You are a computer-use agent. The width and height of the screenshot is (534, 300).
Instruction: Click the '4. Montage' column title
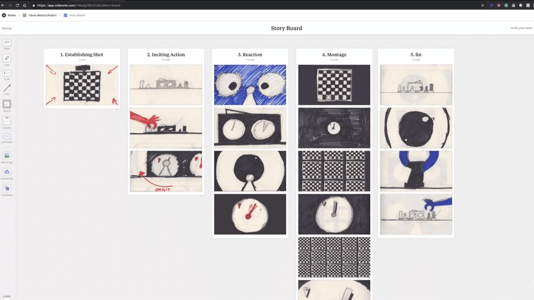(x=334, y=55)
